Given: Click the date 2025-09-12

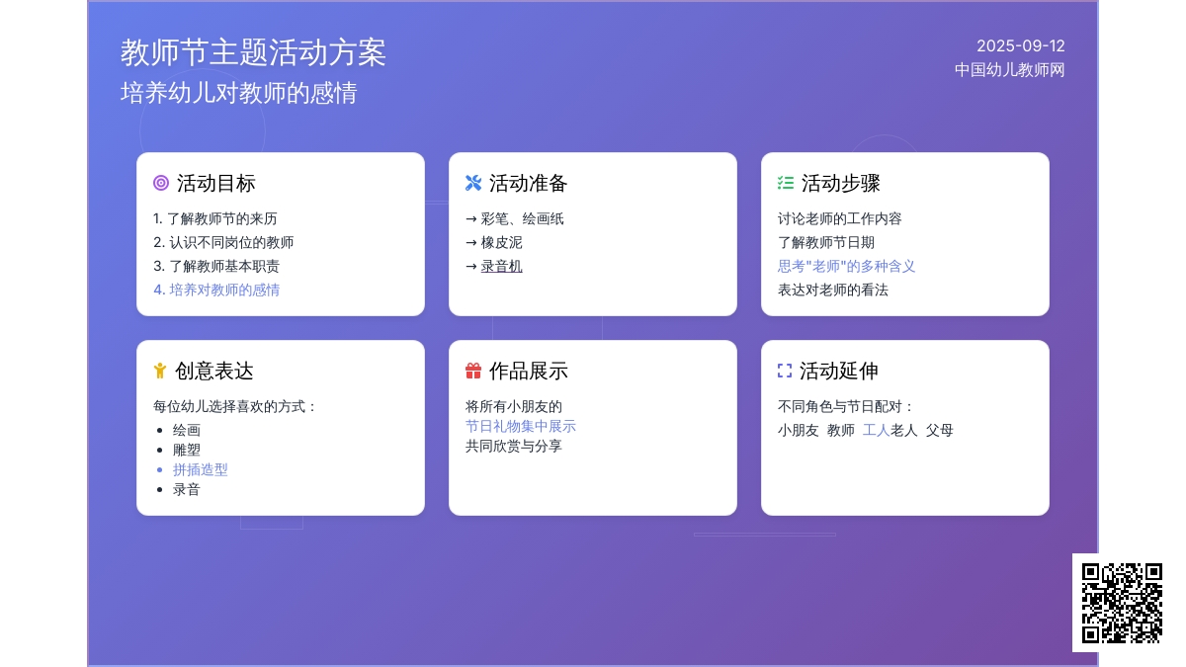Looking at the screenshot, I should point(1021,45).
